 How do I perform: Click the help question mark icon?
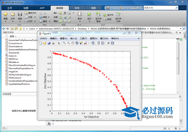click(138, 8)
